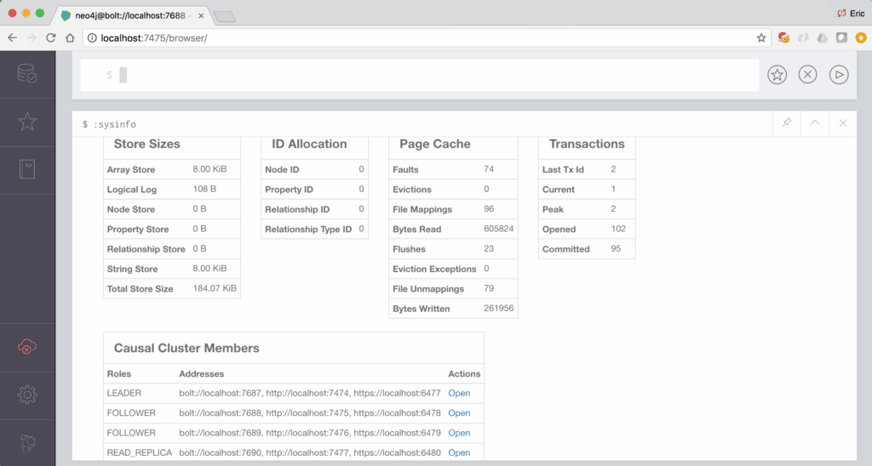
Task: Click the File Unmappings value 79
Action: [489, 288]
